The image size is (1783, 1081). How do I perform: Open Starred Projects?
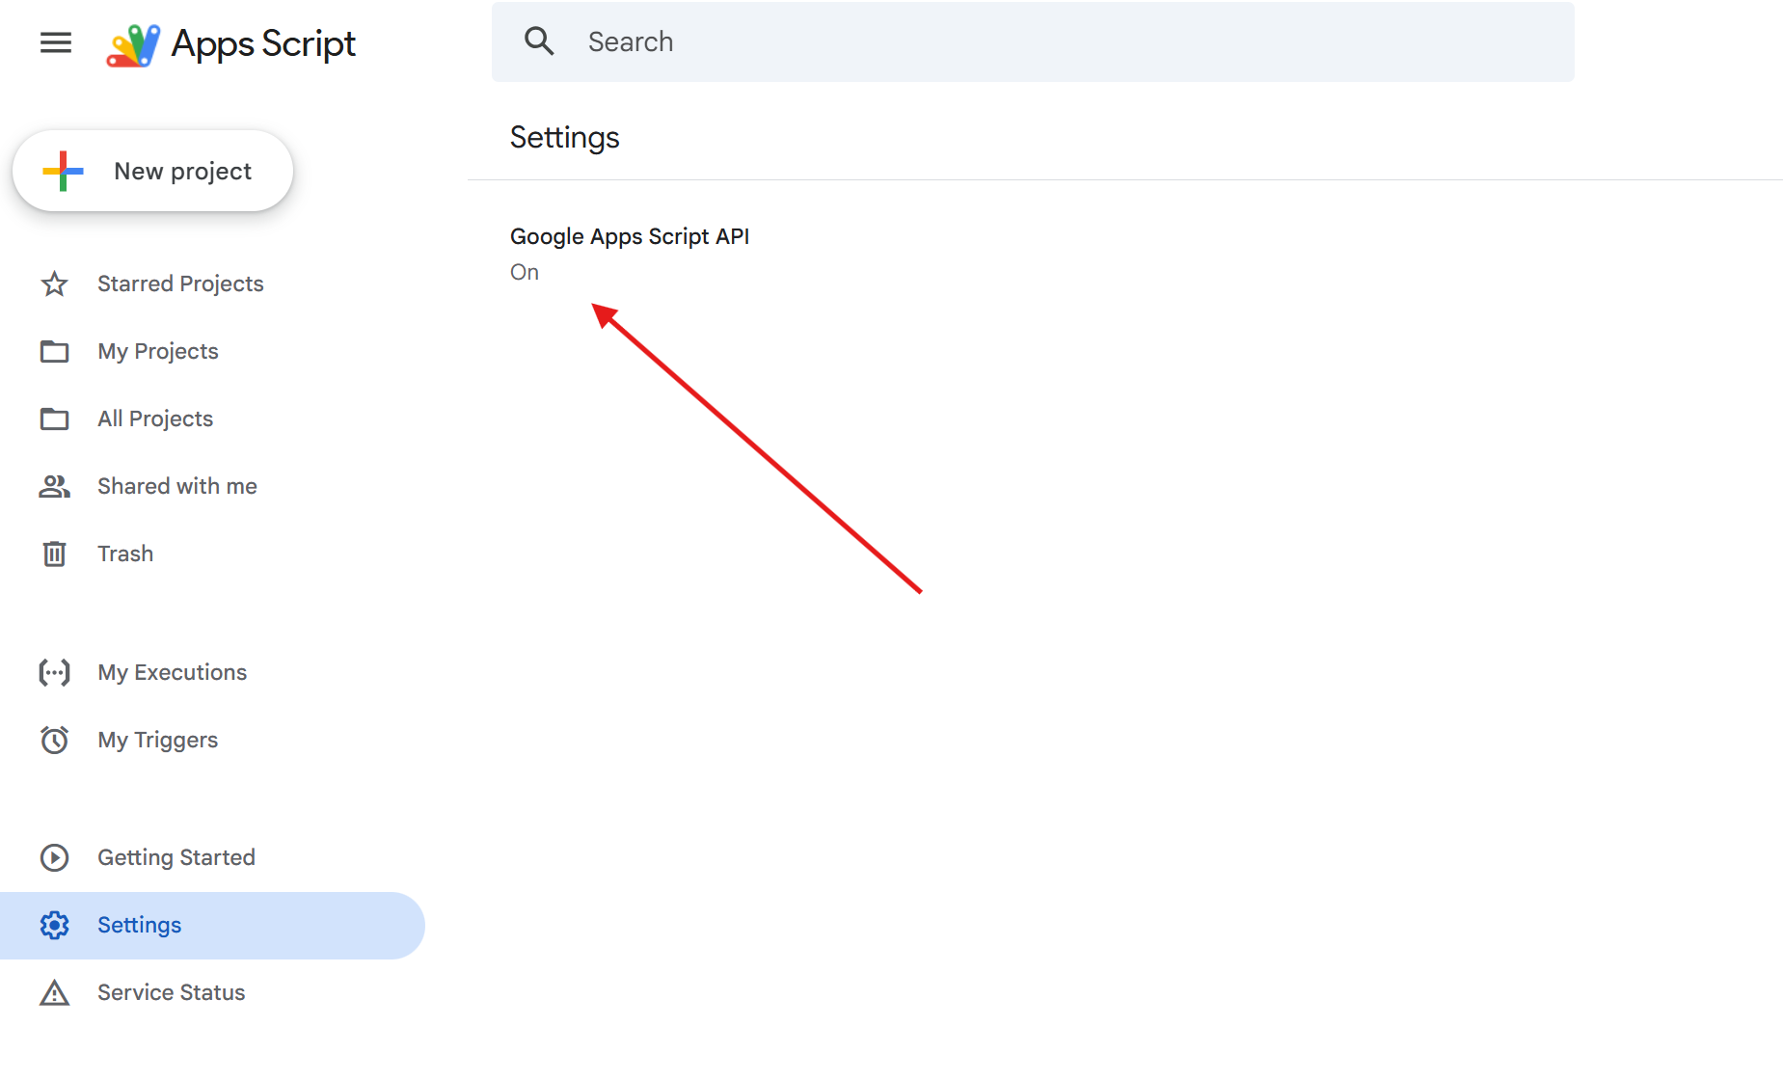click(180, 284)
